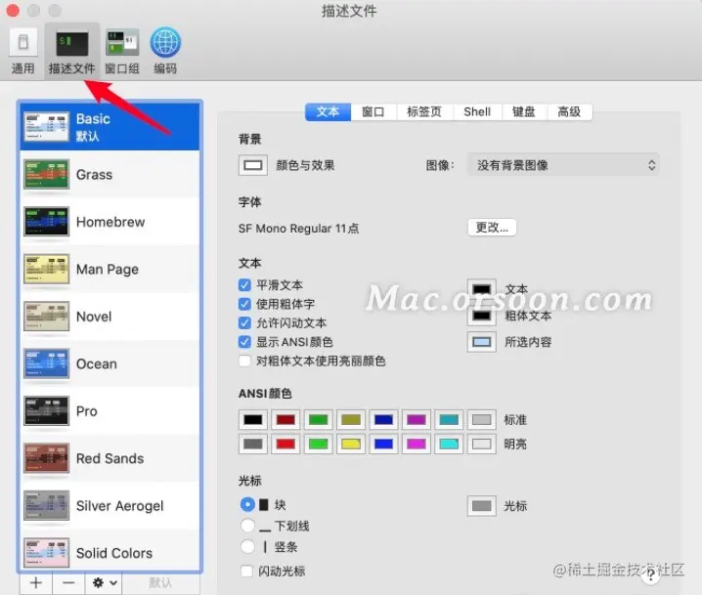This screenshot has height=595, width=702.
Task: Click standard ANSI dark green swatch
Action: click(319, 420)
